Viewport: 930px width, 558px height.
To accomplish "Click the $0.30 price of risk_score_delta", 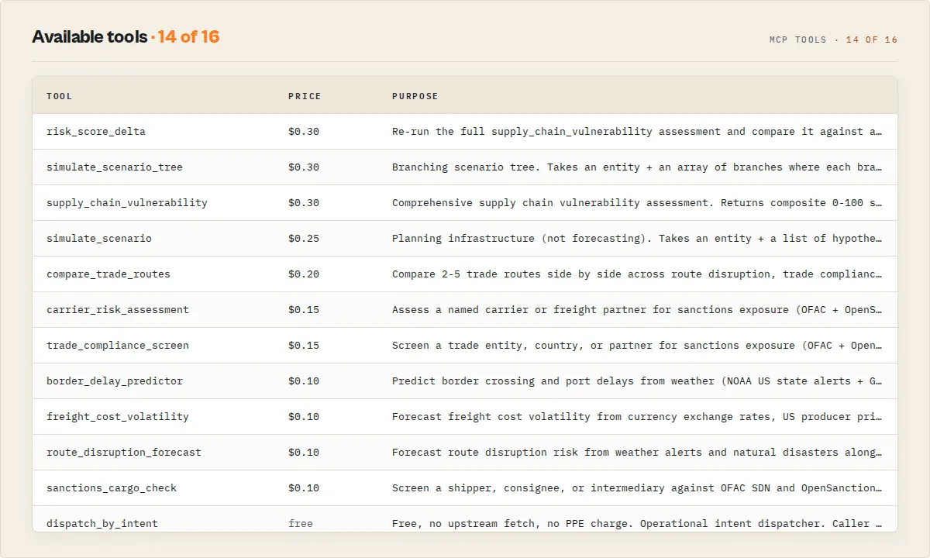I will pyautogui.click(x=304, y=132).
